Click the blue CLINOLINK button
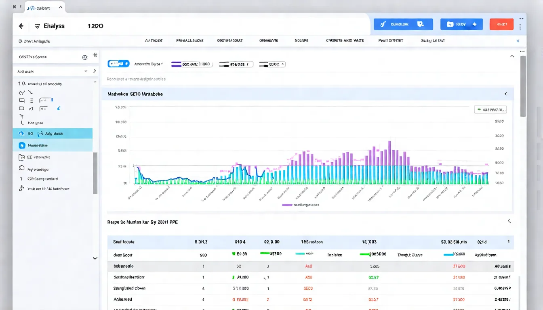The width and height of the screenshot is (543, 310). click(403, 24)
